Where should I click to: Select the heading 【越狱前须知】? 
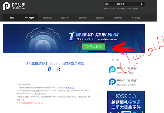24,84
